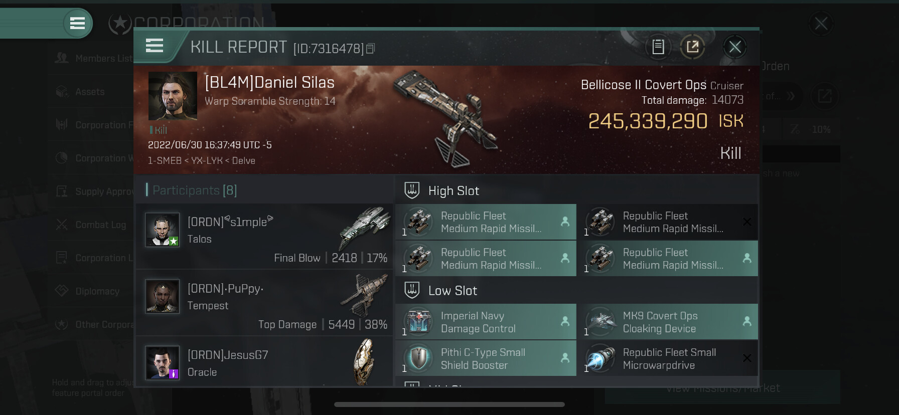Click the 1-SMEB system location link
This screenshot has width=899, height=415.
click(x=165, y=161)
